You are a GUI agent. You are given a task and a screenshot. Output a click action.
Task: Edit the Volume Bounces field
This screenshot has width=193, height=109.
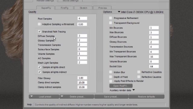tap(154, 61)
